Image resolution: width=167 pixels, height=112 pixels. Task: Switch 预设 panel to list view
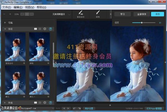click(40, 29)
